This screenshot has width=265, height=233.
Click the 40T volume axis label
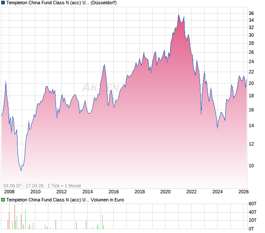[253, 212]
